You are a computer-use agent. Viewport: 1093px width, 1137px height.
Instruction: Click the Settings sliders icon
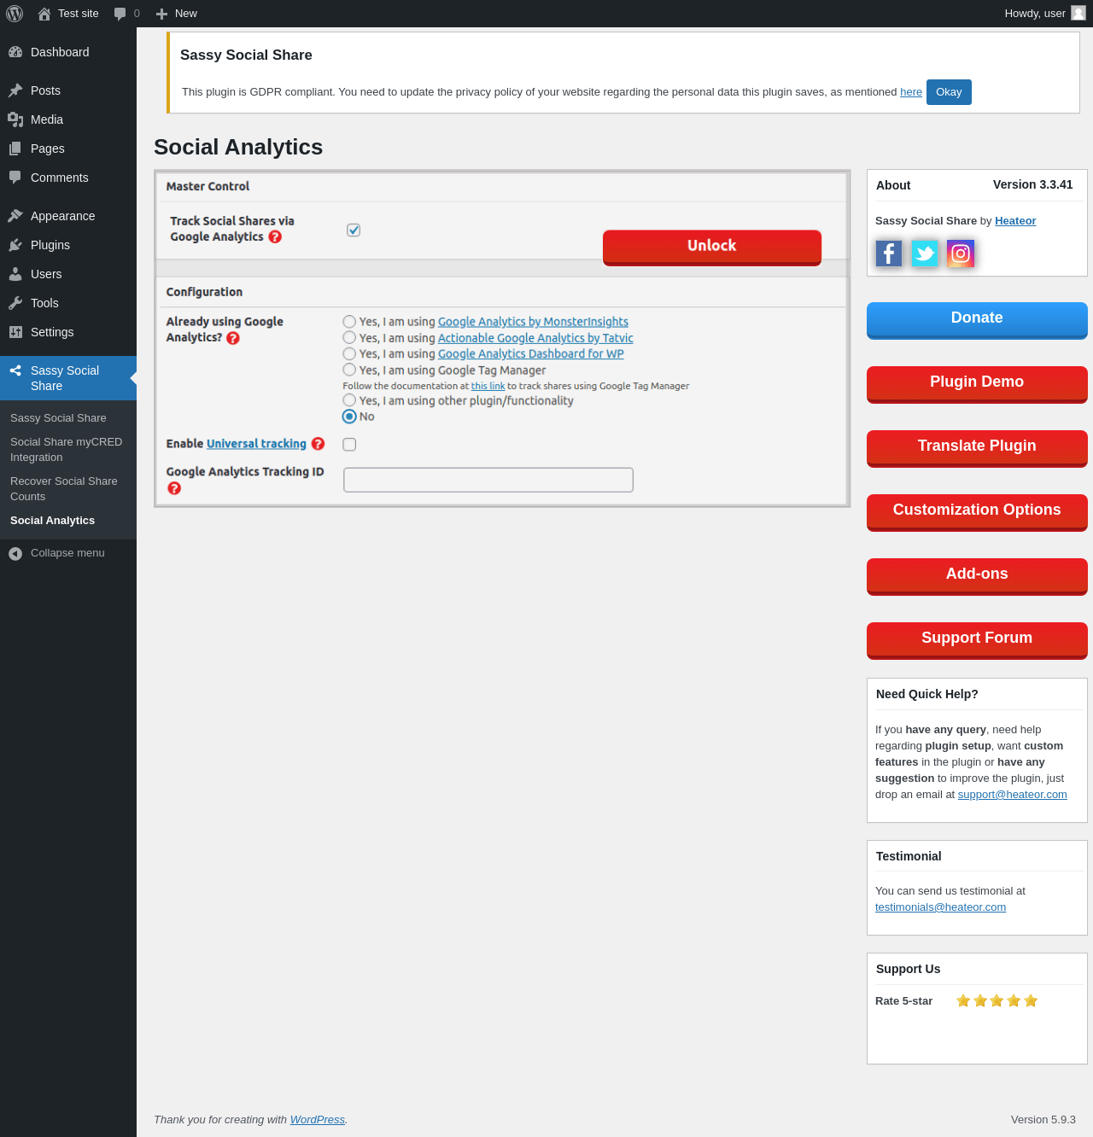pos(15,332)
